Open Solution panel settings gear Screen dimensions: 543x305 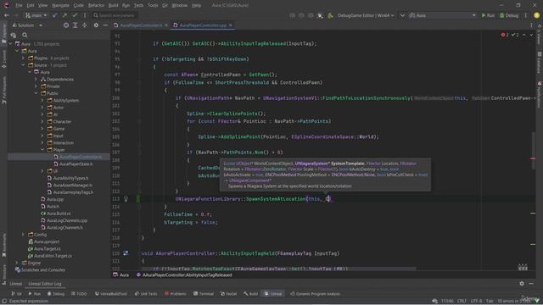96,25
